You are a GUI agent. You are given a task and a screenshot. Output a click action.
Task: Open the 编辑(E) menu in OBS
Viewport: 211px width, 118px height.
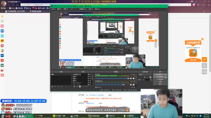59,9
